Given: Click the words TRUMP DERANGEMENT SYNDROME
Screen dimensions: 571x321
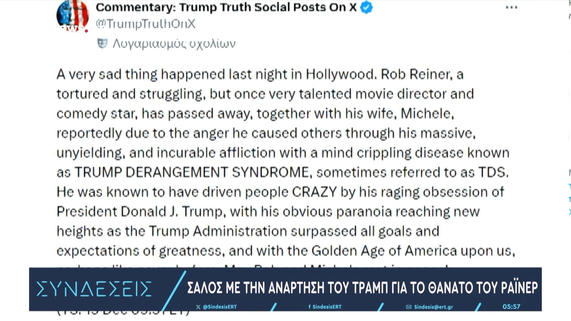Looking at the screenshot, I should coord(192,172).
